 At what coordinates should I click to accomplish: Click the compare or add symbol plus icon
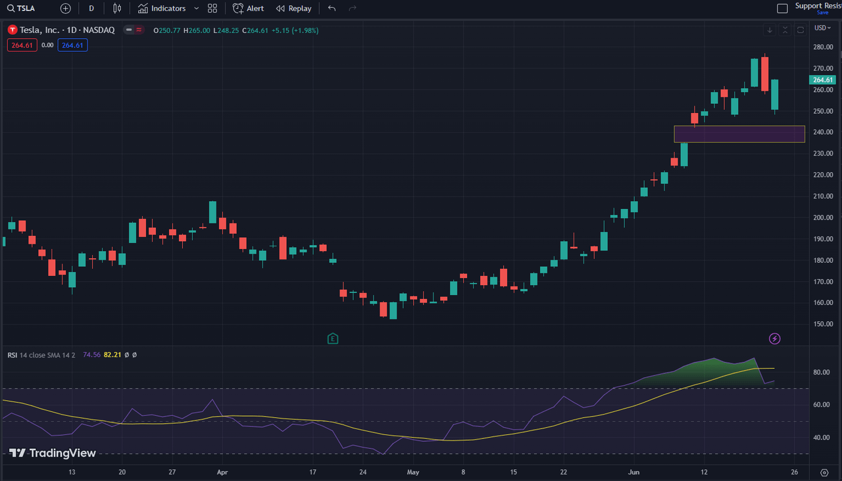click(x=65, y=9)
